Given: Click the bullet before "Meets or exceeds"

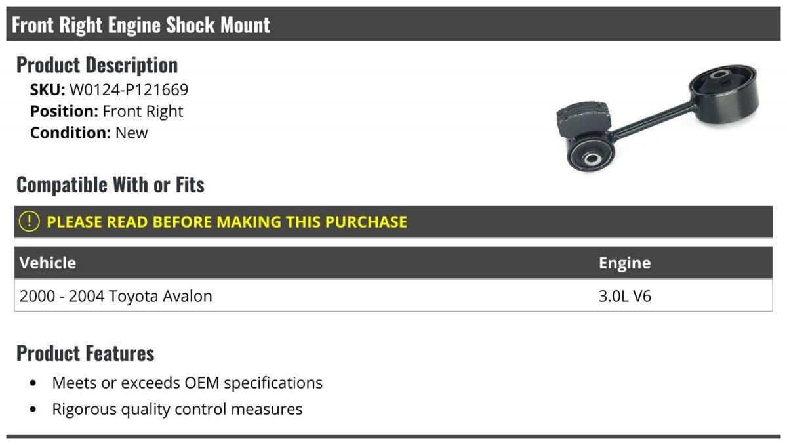Looking at the screenshot, I should tap(33, 383).
